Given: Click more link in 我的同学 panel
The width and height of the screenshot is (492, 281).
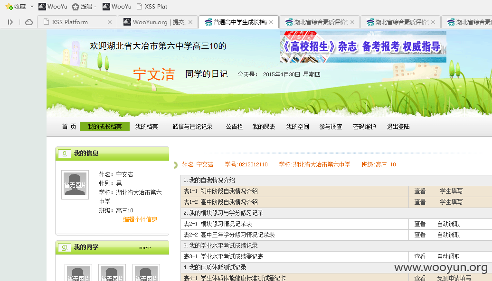Looking at the screenshot, I should [x=145, y=247].
